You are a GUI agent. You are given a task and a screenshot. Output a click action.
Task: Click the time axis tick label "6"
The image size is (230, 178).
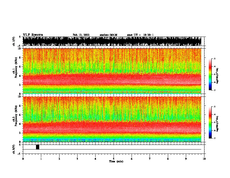132,159
